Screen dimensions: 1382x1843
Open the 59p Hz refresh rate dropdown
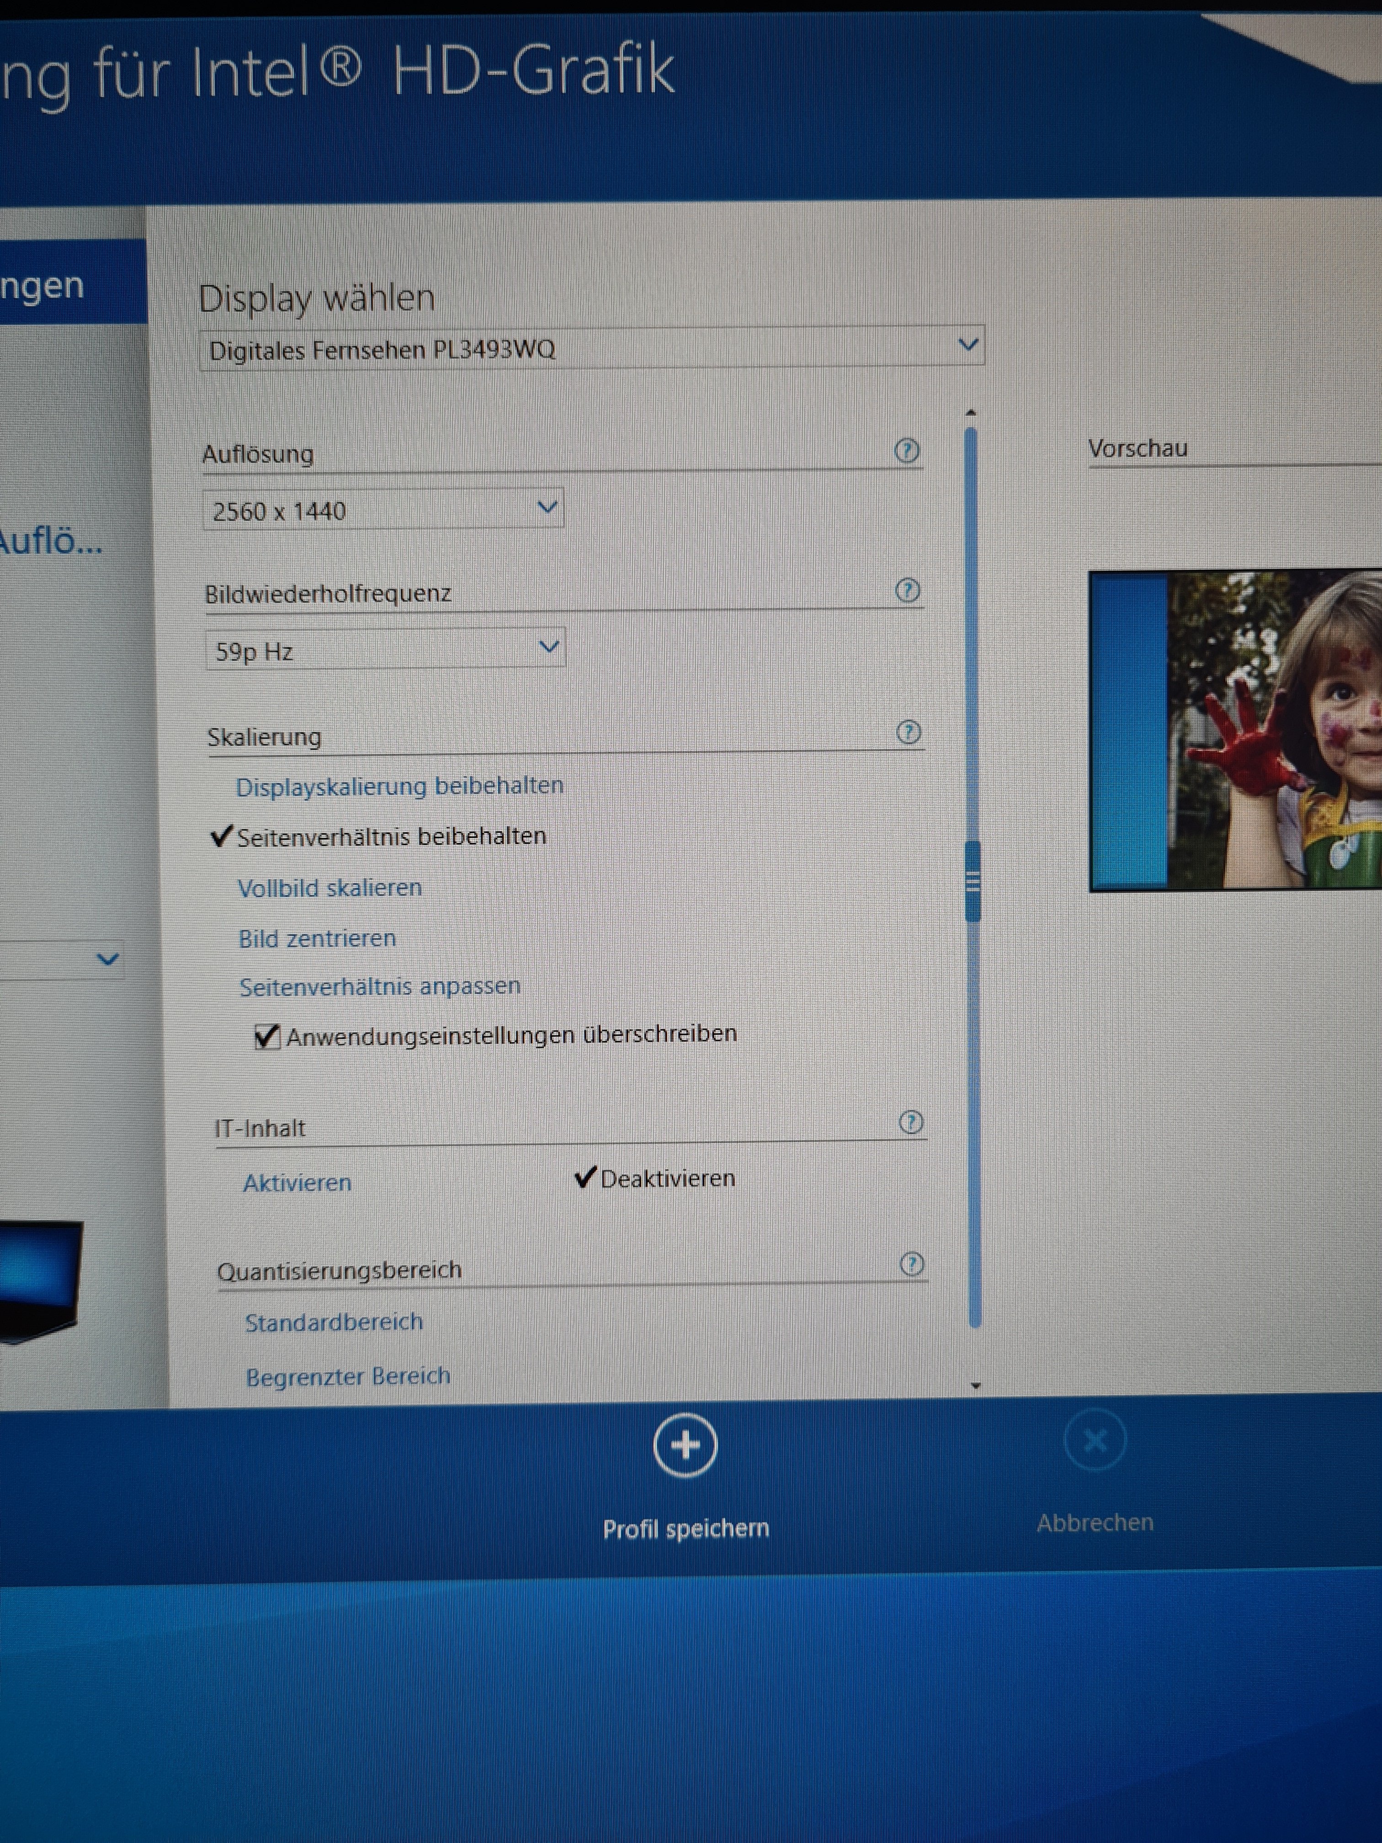385,649
